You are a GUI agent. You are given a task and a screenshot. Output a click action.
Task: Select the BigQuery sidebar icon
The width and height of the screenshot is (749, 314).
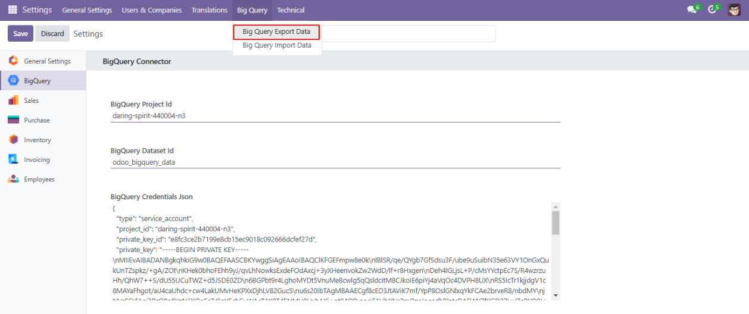point(13,81)
